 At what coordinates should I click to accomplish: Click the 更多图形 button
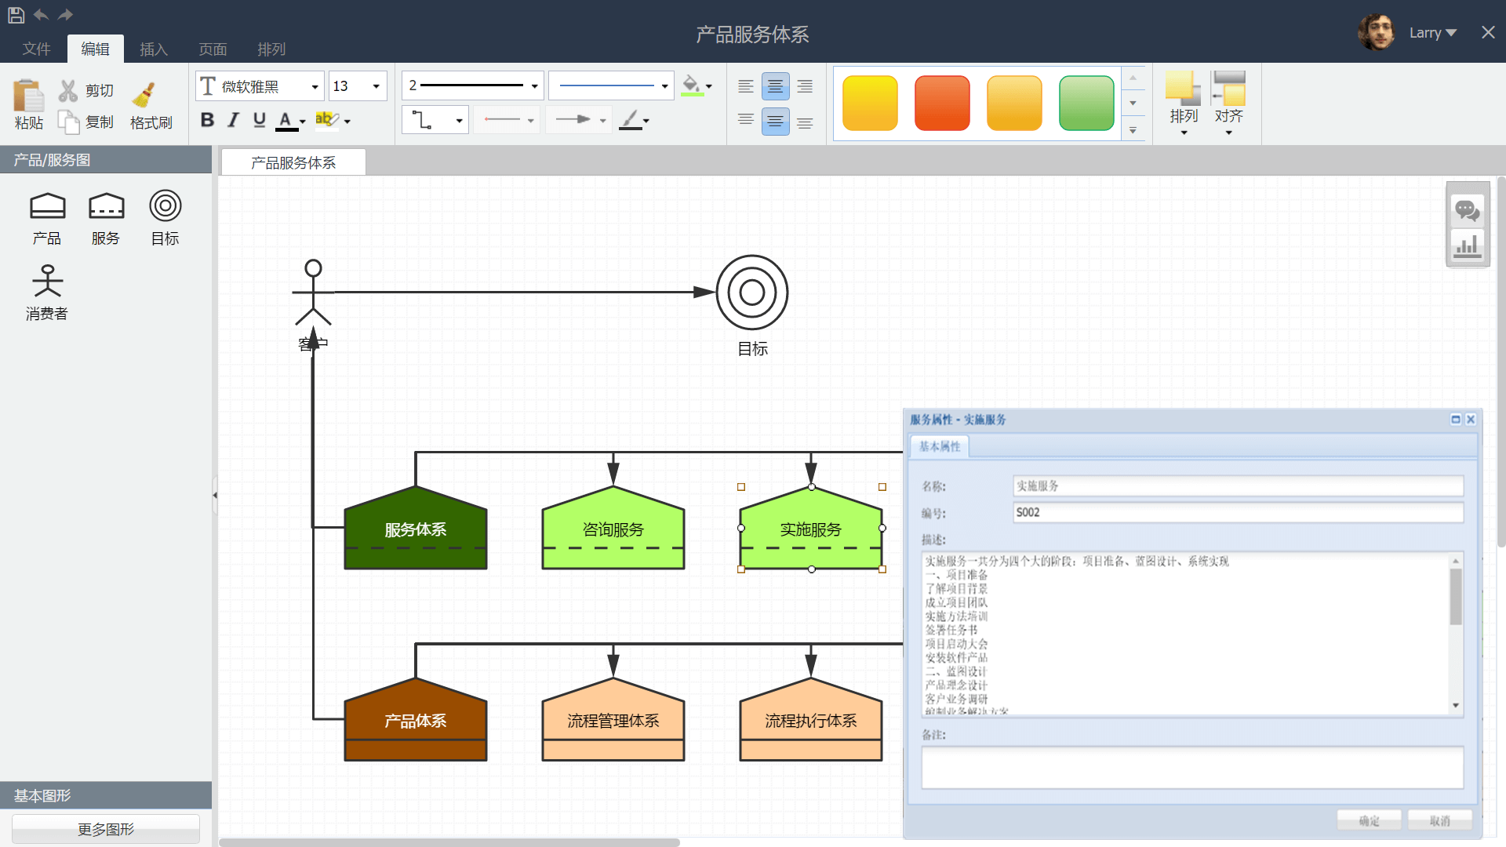106,829
